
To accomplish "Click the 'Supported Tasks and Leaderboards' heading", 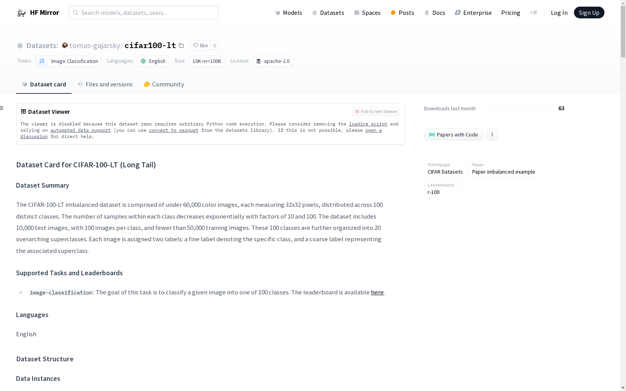I will coord(69,273).
